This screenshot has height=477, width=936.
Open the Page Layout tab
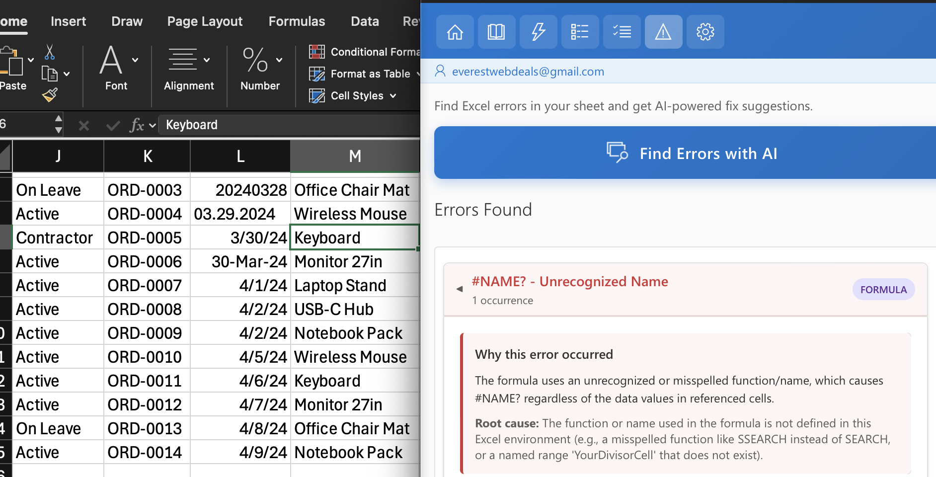coord(205,21)
